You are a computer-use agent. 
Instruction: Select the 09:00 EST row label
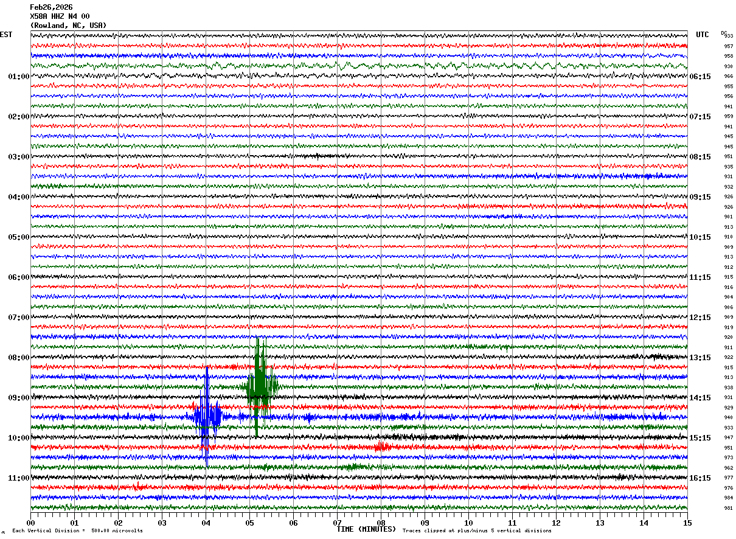19,398
